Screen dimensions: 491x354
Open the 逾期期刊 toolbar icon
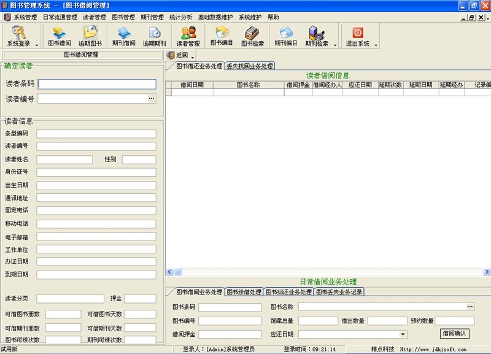(155, 35)
